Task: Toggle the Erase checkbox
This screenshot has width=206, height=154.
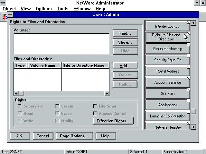Action: 57,113
